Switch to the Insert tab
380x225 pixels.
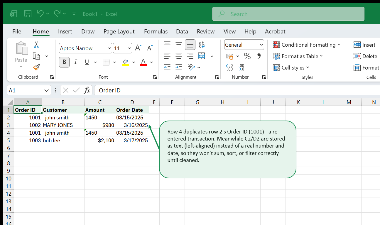coord(65,31)
